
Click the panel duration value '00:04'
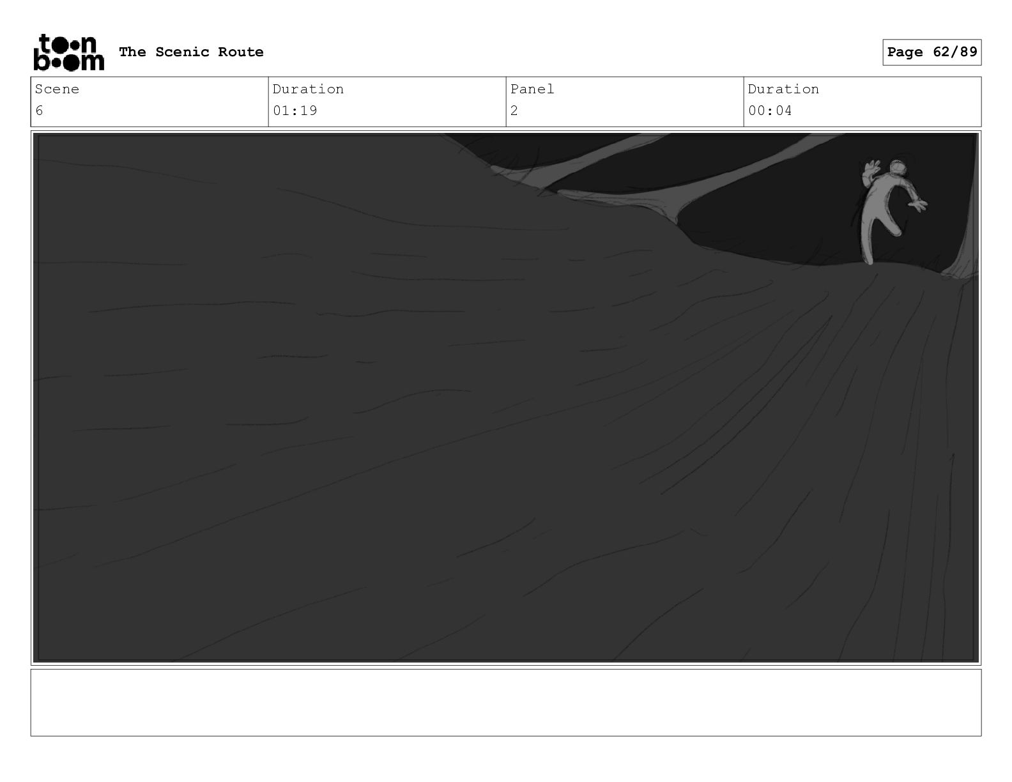770,111
